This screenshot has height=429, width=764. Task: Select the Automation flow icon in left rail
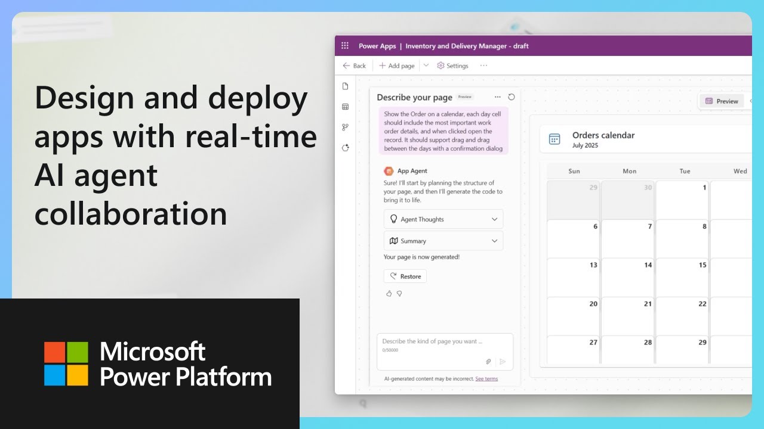345,127
